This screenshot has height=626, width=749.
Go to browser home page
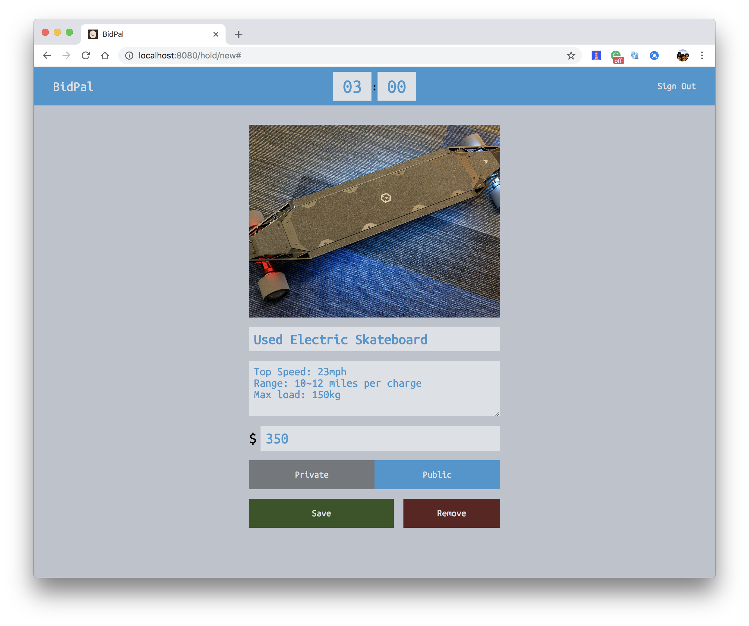click(x=105, y=55)
